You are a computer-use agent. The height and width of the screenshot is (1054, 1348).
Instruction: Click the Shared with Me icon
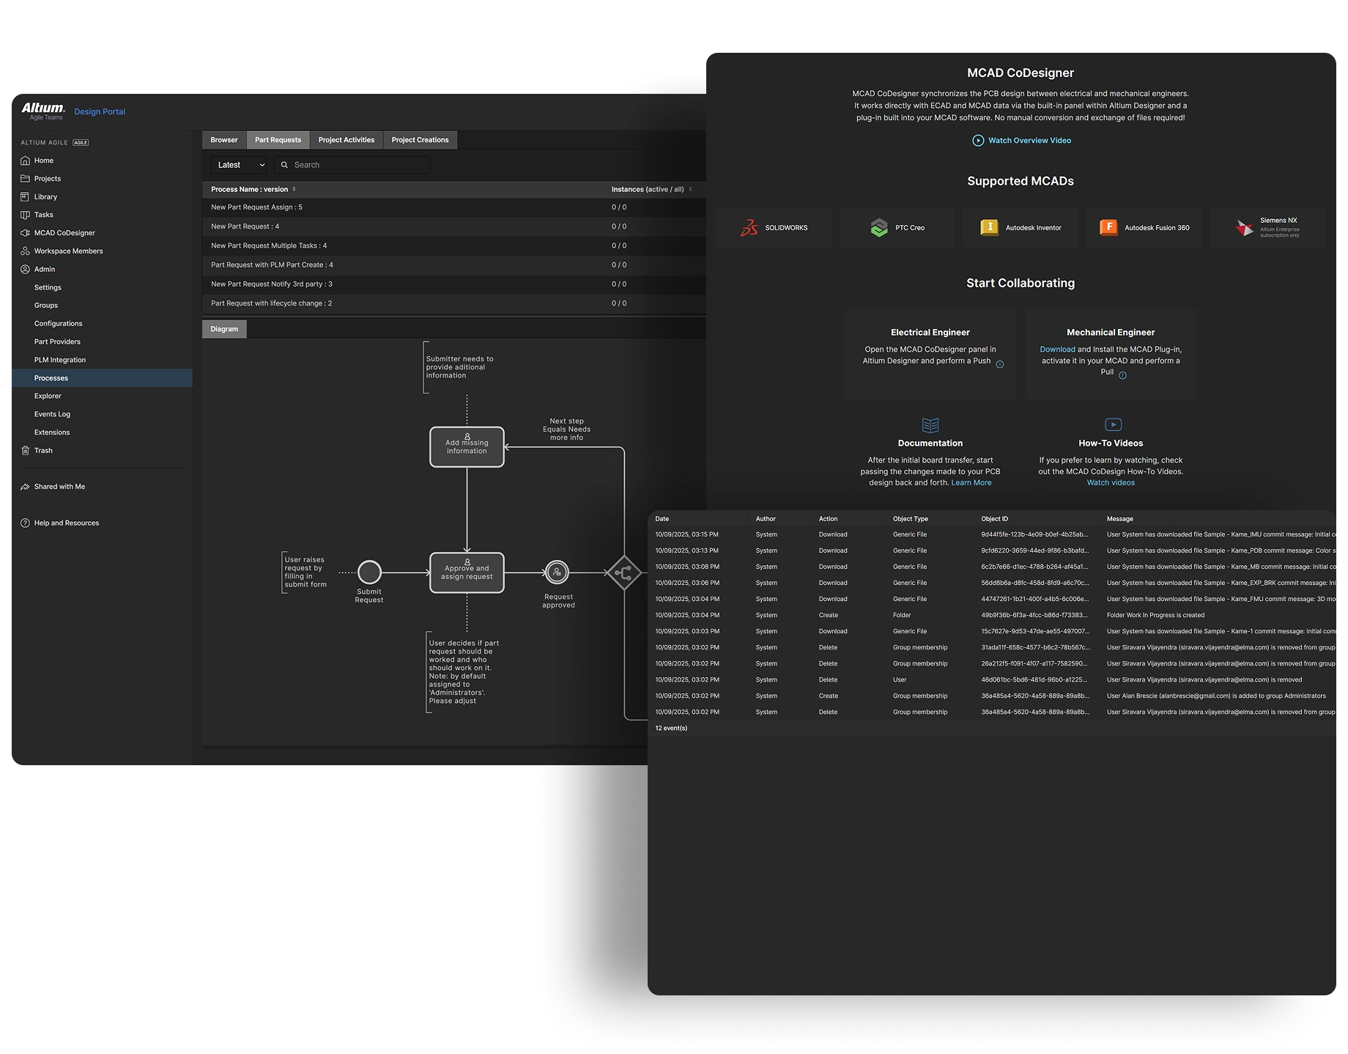tap(25, 487)
